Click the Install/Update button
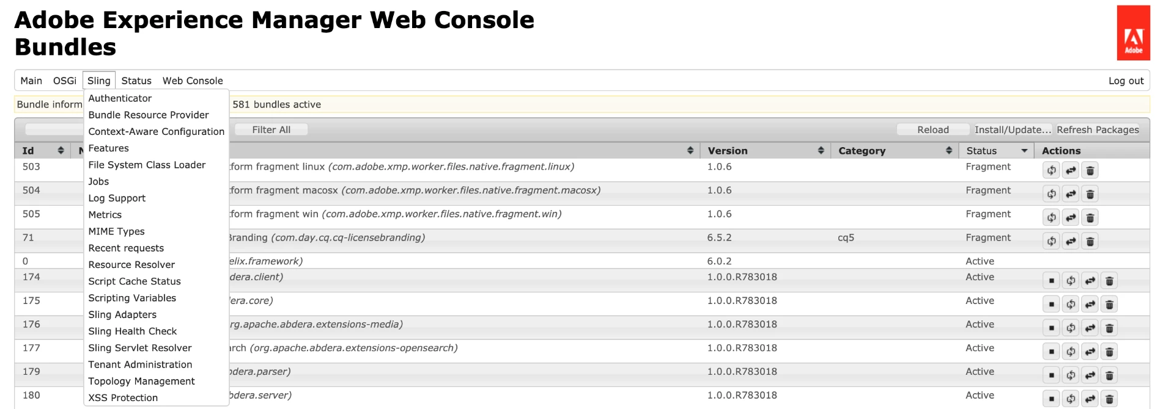Image resolution: width=1174 pixels, height=409 pixels. pos(1013,129)
